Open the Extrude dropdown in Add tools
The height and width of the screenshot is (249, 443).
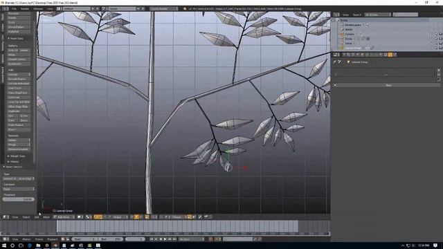[19, 75]
